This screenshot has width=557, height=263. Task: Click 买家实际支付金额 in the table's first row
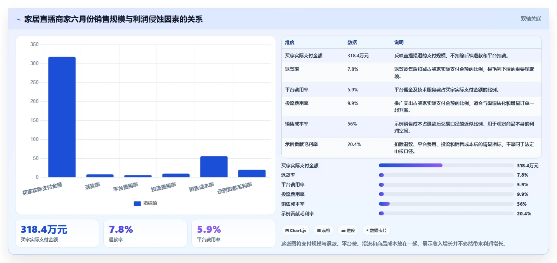tap(304, 56)
